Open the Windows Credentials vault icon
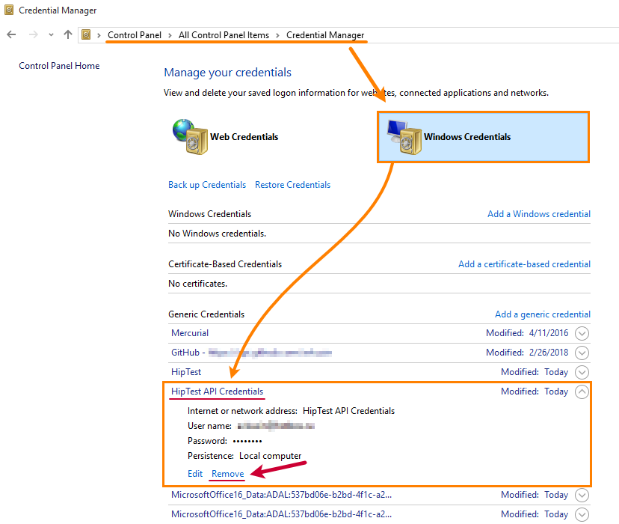 coord(404,137)
